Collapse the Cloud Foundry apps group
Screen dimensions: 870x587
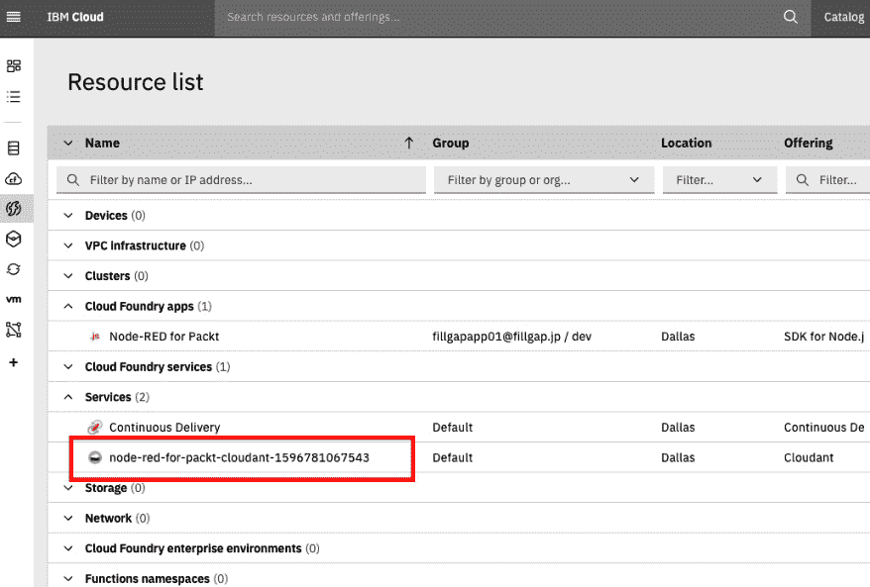tap(68, 306)
